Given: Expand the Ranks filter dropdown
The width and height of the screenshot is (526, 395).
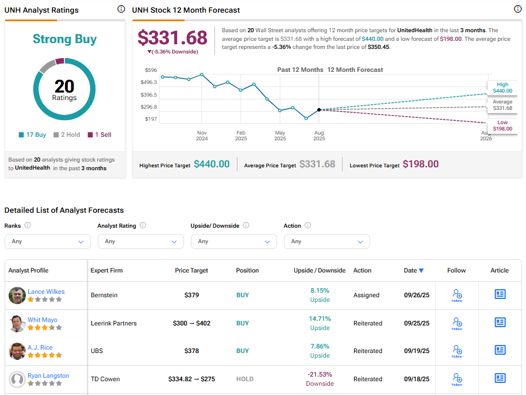Looking at the screenshot, I should pyautogui.click(x=48, y=241).
